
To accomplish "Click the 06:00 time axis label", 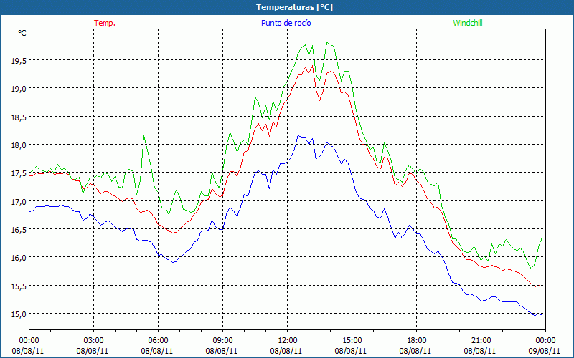I will pos(158,341).
